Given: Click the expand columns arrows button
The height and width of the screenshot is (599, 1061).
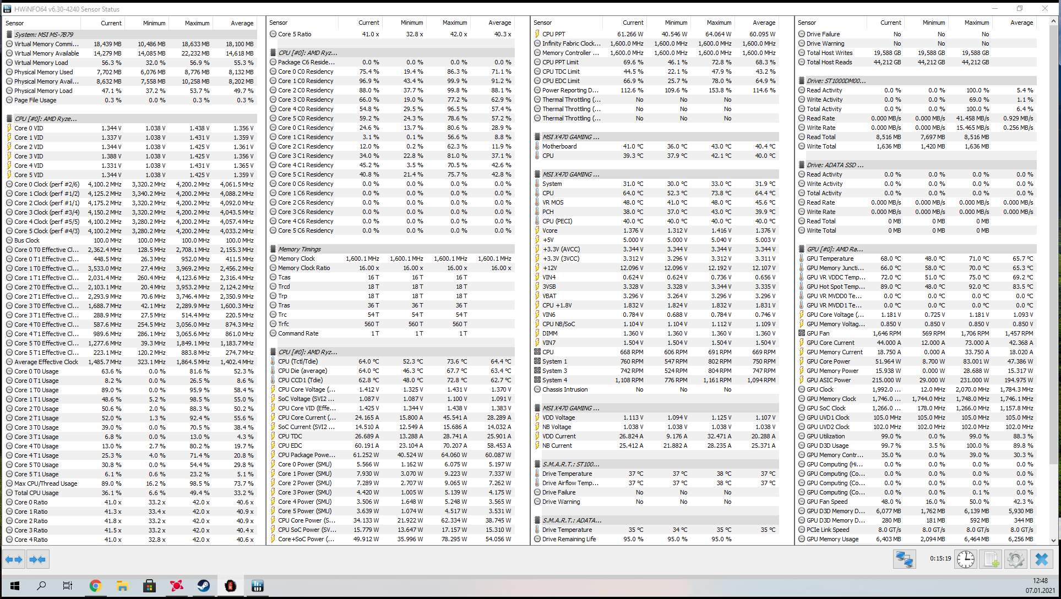Looking at the screenshot, I should tap(14, 559).
